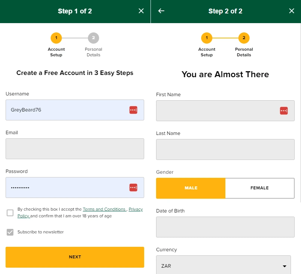Switch to the Personal Details step
The width and height of the screenshot is (301, 274).
point(244,38)
